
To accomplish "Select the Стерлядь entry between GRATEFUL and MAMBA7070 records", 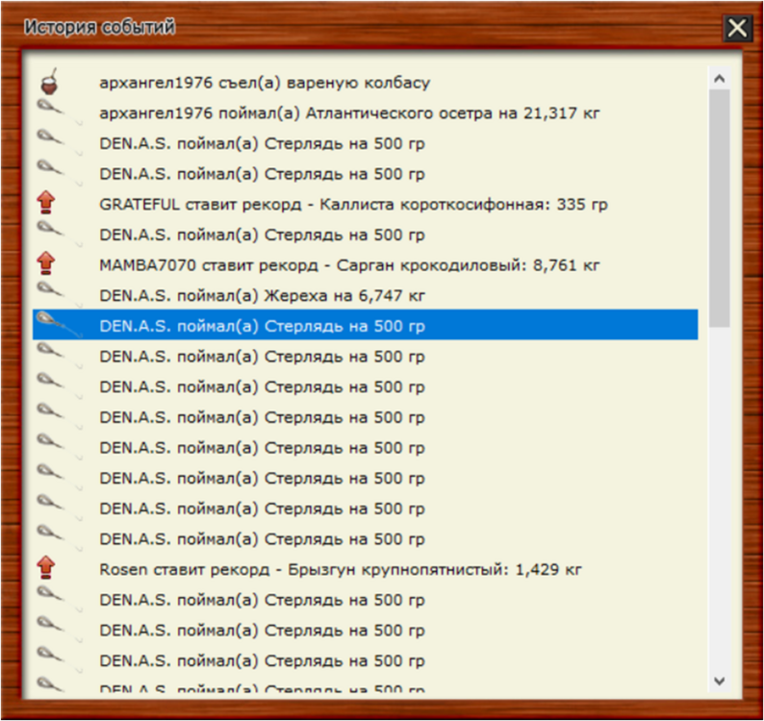I will [x=262, y=235].
